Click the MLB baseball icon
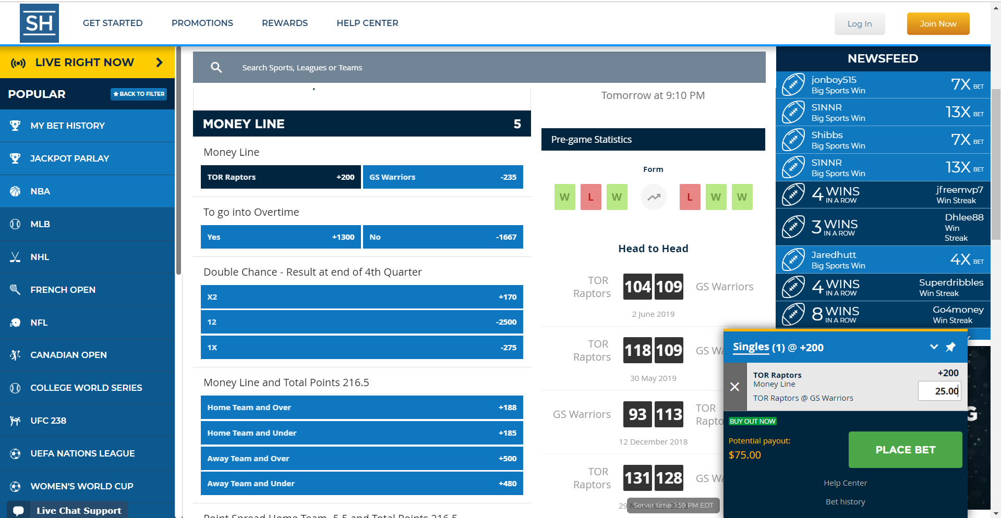Screen dimensions: 1001x518 pyautogui.click(x=15, y=224)
